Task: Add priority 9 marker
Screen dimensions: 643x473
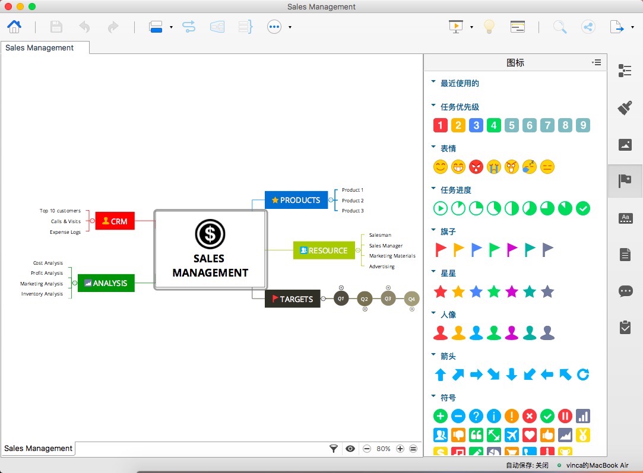Action: coord(582,125)
